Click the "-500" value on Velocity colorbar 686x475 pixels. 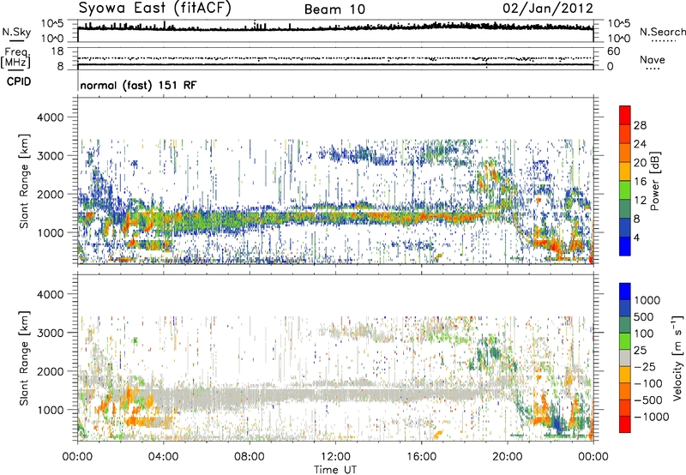coord(648,400)
